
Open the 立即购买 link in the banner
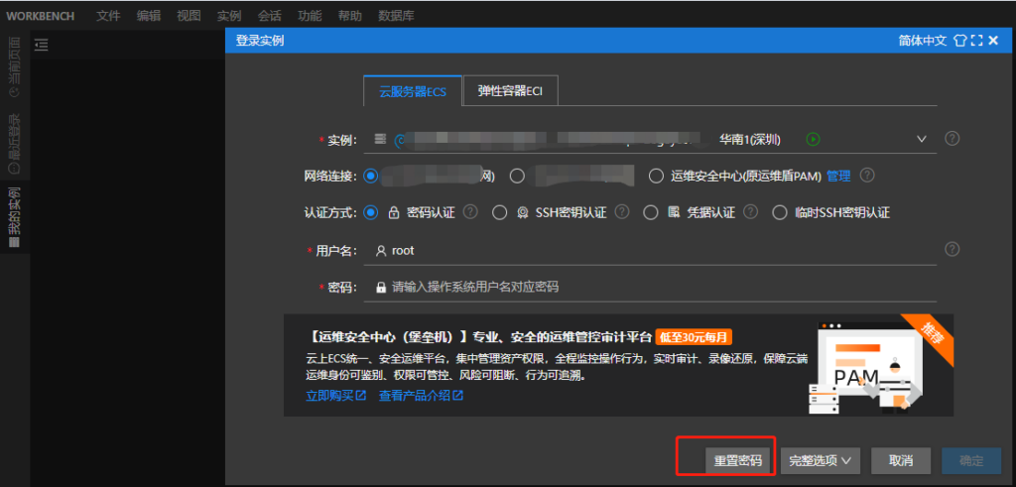point(336,396)
